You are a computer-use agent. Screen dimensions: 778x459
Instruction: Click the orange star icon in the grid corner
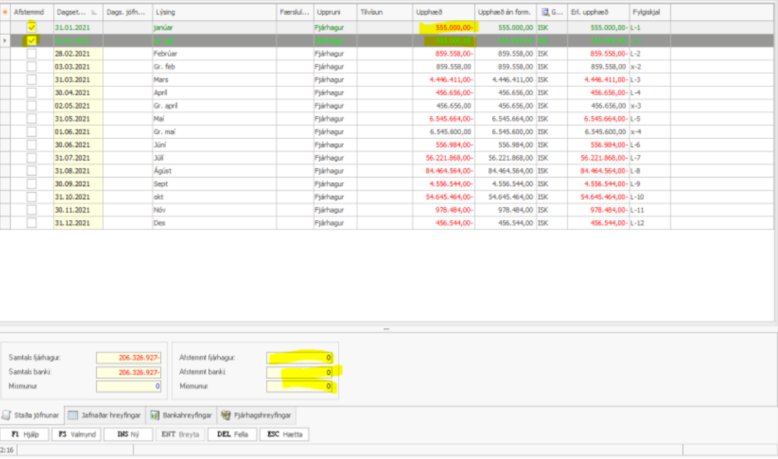pyautogui.click(x=5, y=12)
